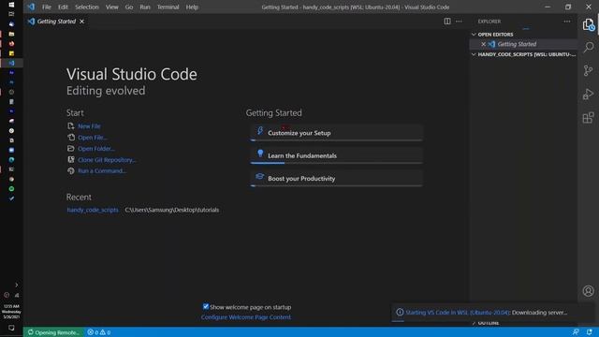The height and width of the screenshot is (337, 599).
Task: Open File Explorer from Windows taskbar
Action: (11, 34)
